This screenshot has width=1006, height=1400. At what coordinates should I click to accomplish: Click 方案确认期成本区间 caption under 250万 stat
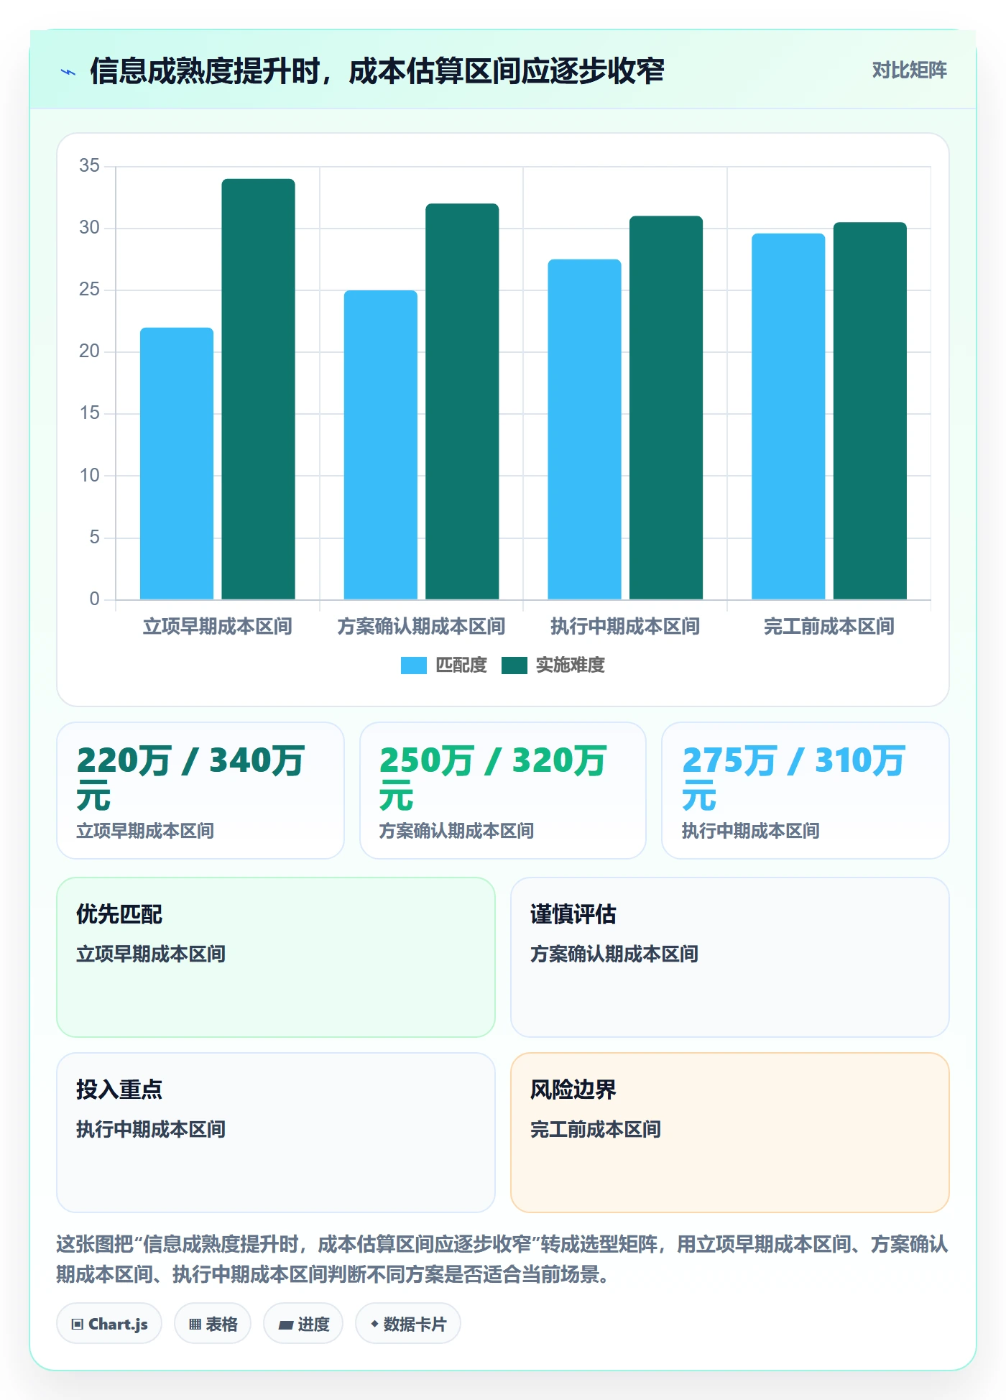pos(457,832)
